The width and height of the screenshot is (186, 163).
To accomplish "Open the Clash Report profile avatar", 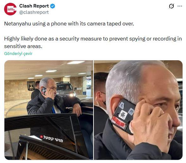I will point(10,9).
